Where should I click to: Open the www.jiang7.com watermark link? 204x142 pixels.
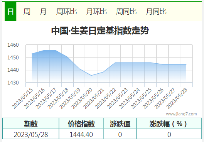pyautogui.click(x=181, y=114)
